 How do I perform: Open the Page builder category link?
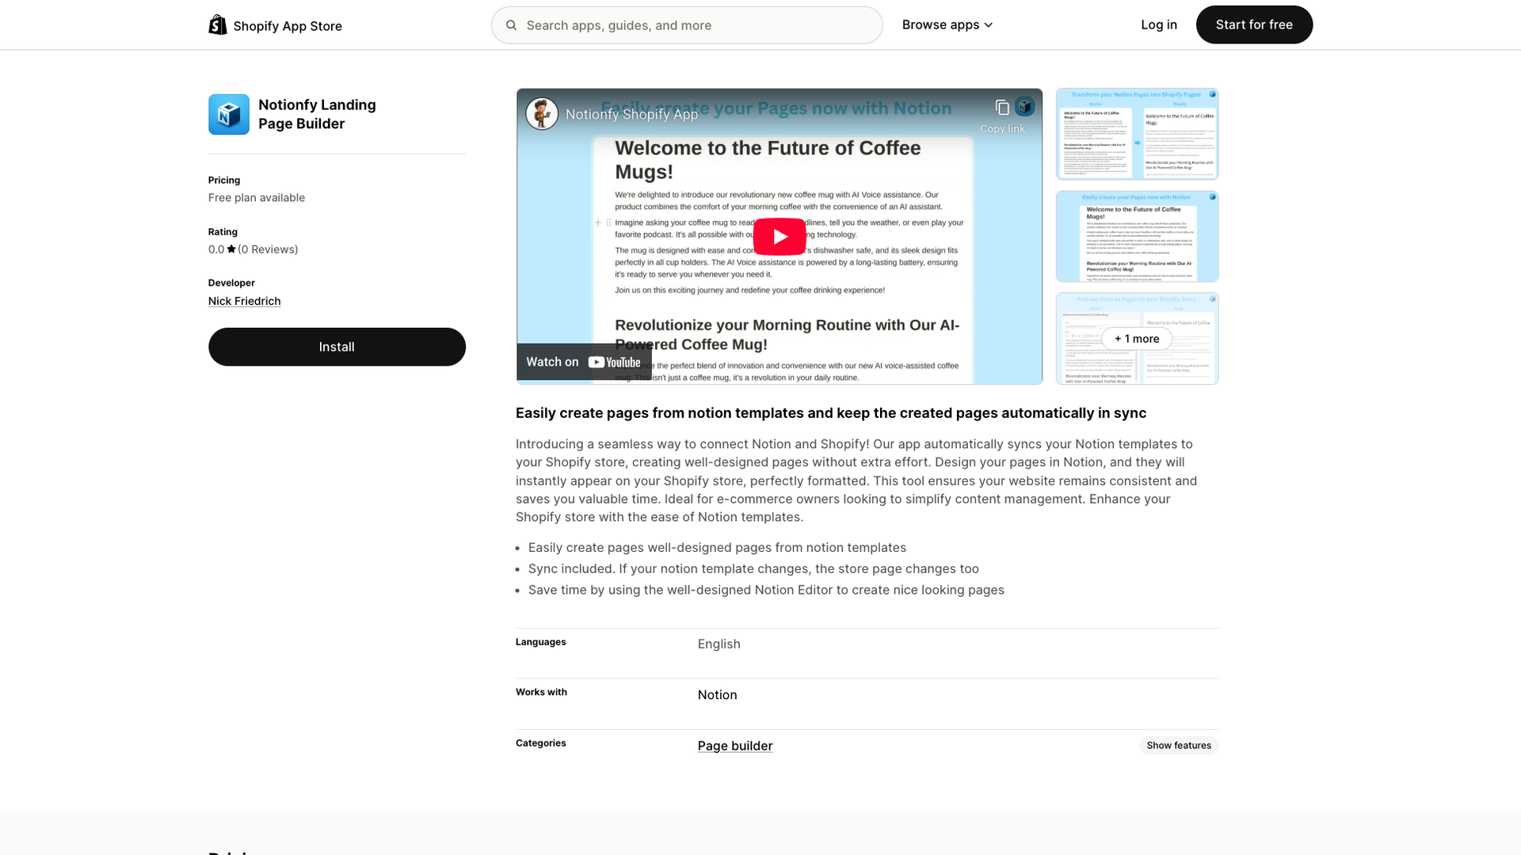(734, 745)
